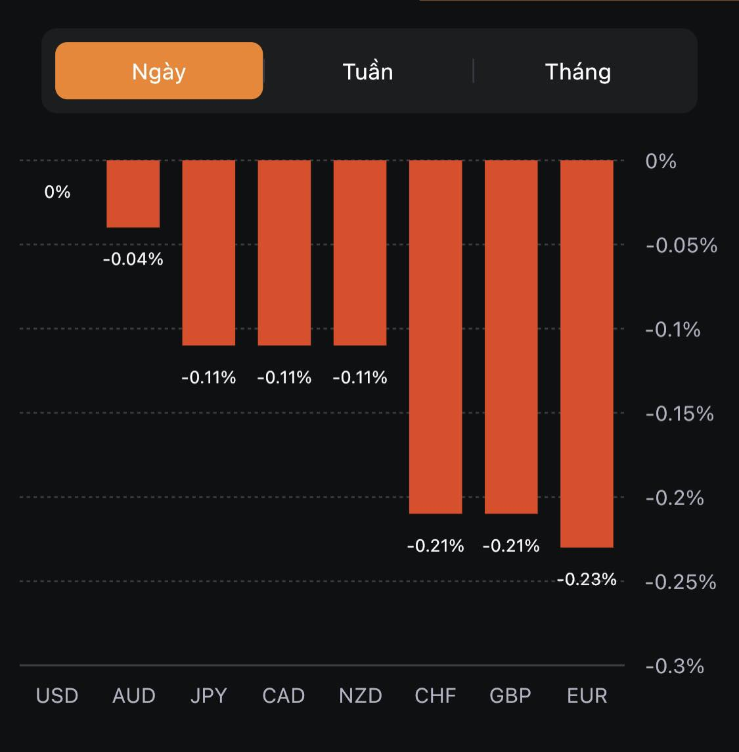Tap the NZD bar in chart
The width and height of the screenshot is (739, 752).
tap(360, 253)
